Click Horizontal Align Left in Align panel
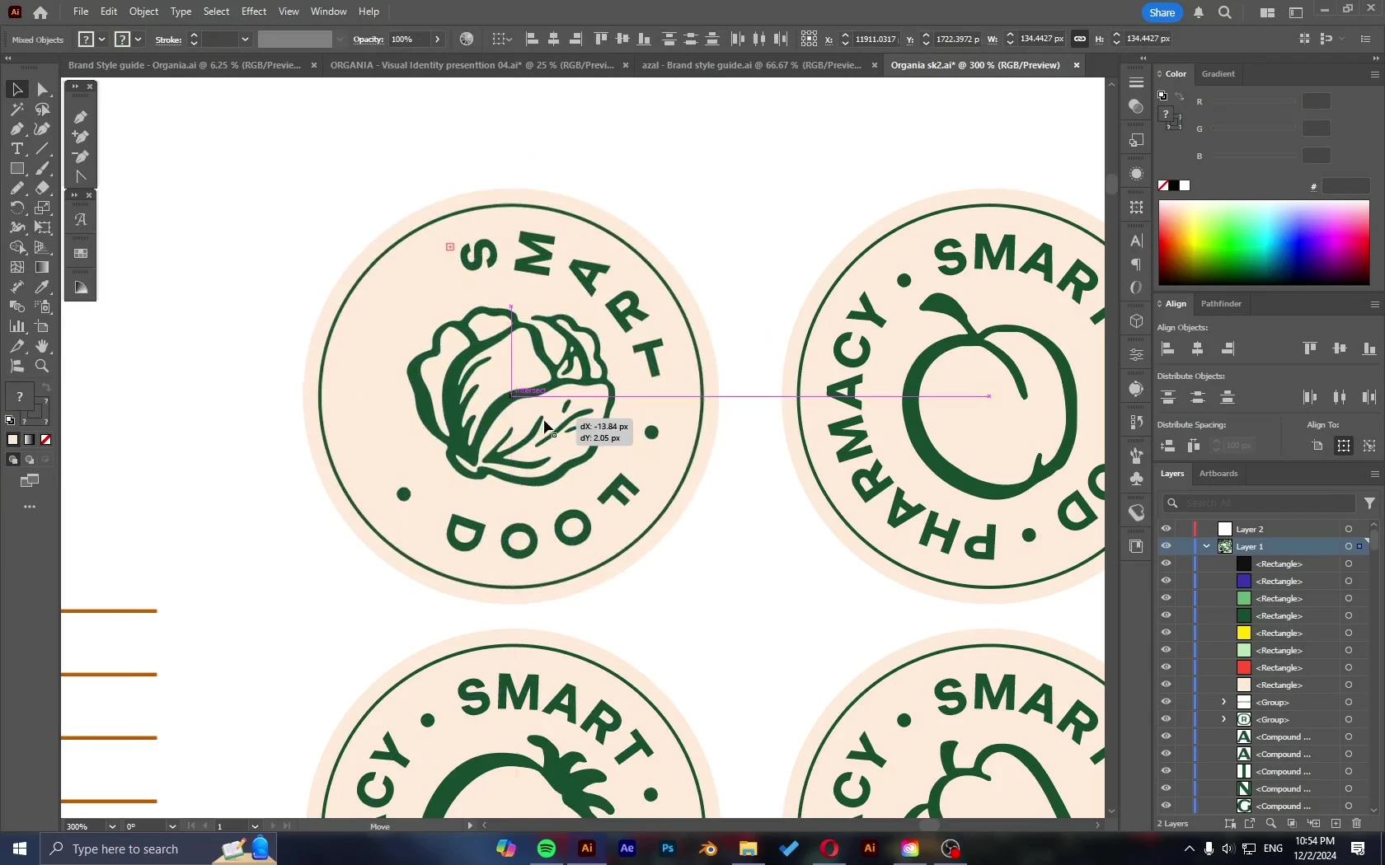This screenshot has width=1385, height=865. click(1167, 348)
